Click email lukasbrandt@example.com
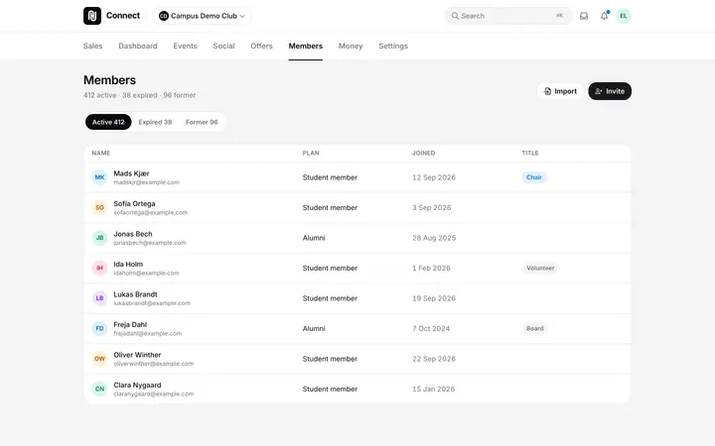 (152, 303)
